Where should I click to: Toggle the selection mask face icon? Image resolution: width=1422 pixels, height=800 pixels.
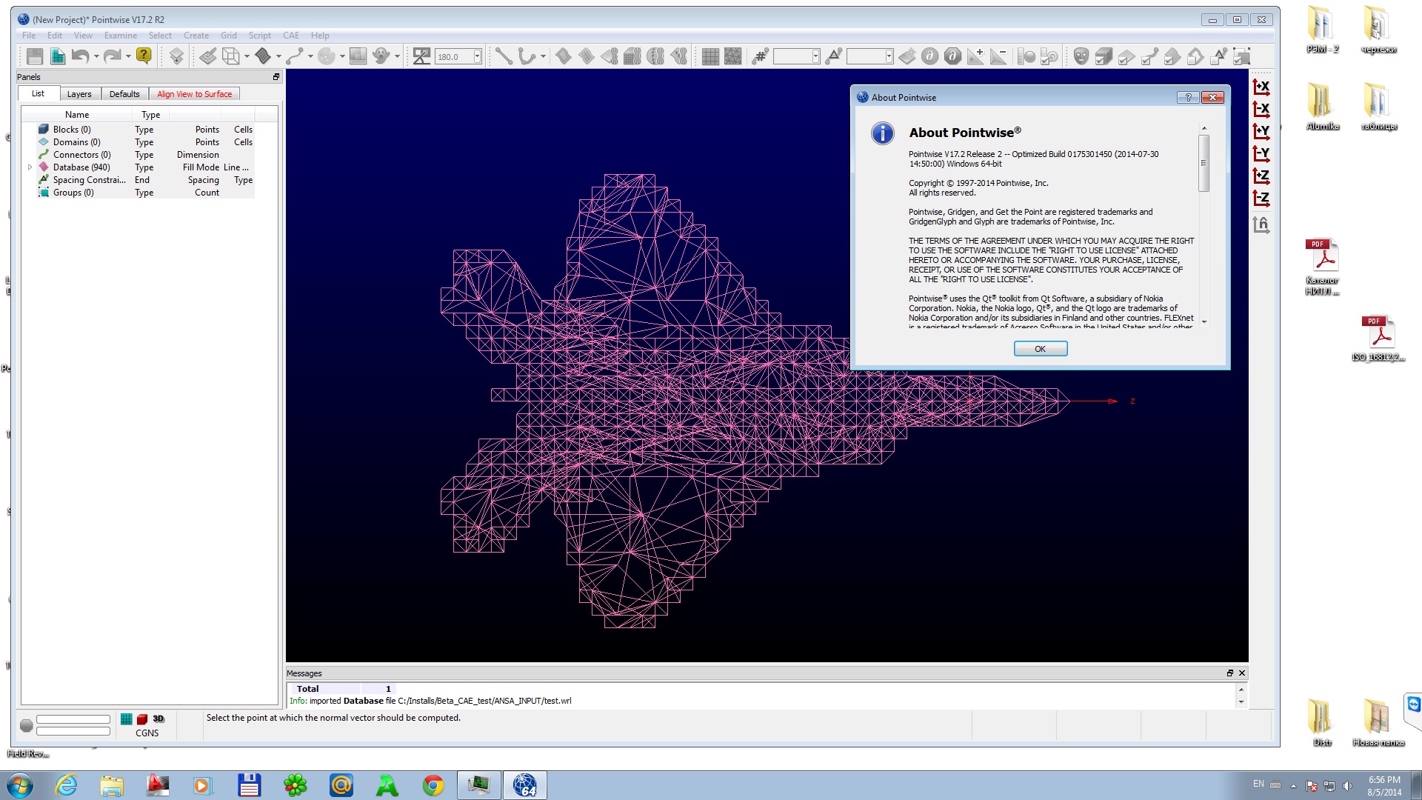(x=1081, y=56)
